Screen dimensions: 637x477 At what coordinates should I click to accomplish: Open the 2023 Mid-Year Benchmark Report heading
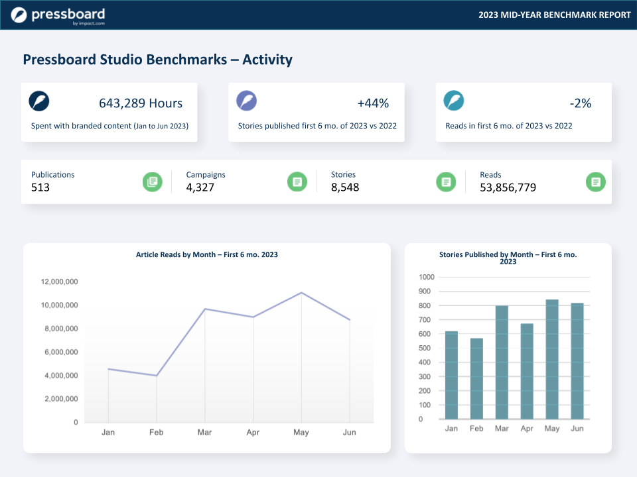(554, 15)
